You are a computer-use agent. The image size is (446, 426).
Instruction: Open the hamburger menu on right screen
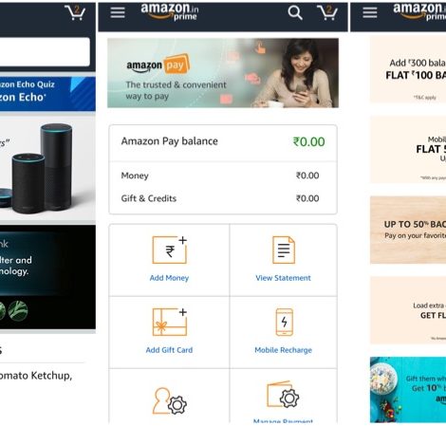click(x=370, y=12)
